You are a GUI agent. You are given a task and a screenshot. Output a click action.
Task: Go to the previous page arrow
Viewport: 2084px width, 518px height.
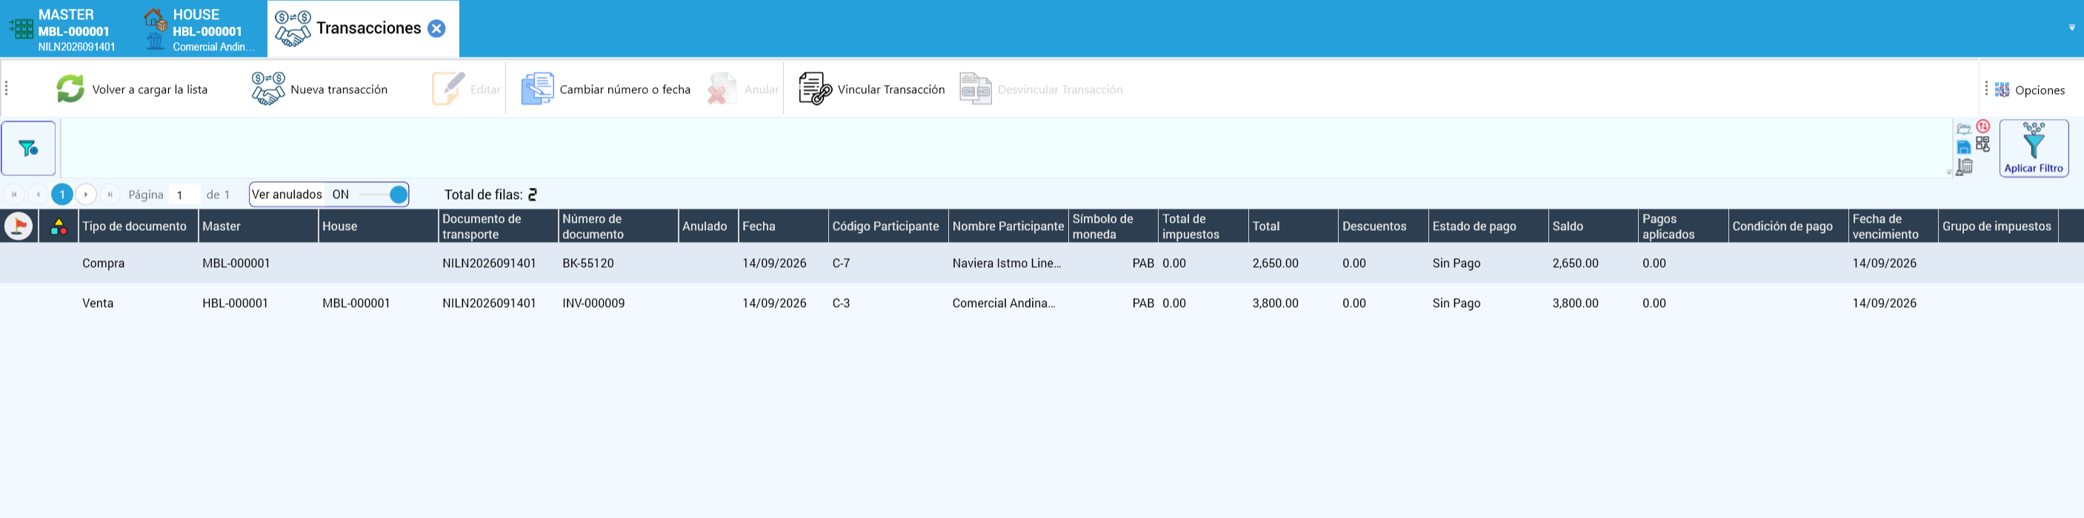38,195
